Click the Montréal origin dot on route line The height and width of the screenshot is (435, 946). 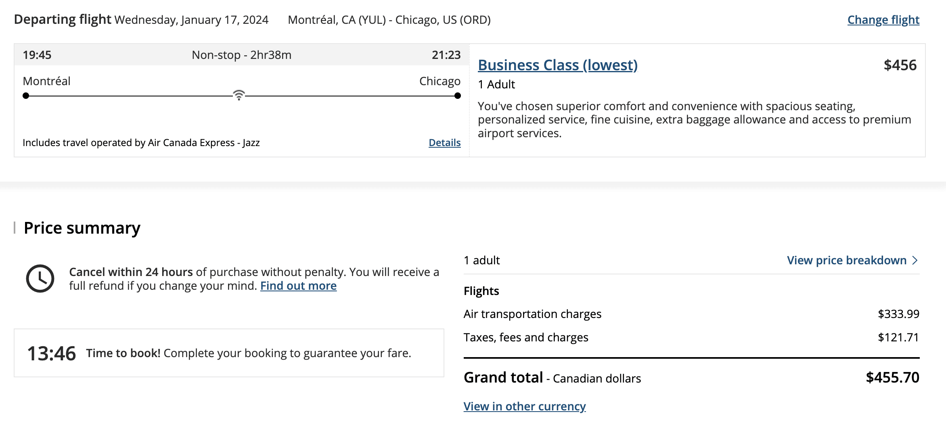26,96
